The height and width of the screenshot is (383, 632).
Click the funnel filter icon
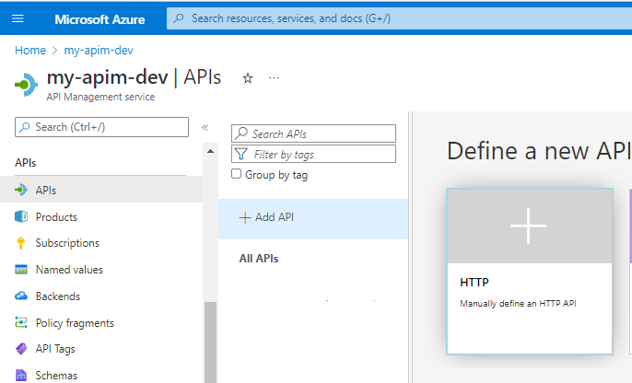pyautogui.click(x=241, y=154)
